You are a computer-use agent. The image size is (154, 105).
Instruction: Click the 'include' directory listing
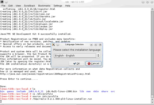21,91
